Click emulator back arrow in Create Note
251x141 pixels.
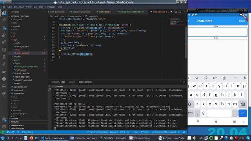[x=189, y=21]
